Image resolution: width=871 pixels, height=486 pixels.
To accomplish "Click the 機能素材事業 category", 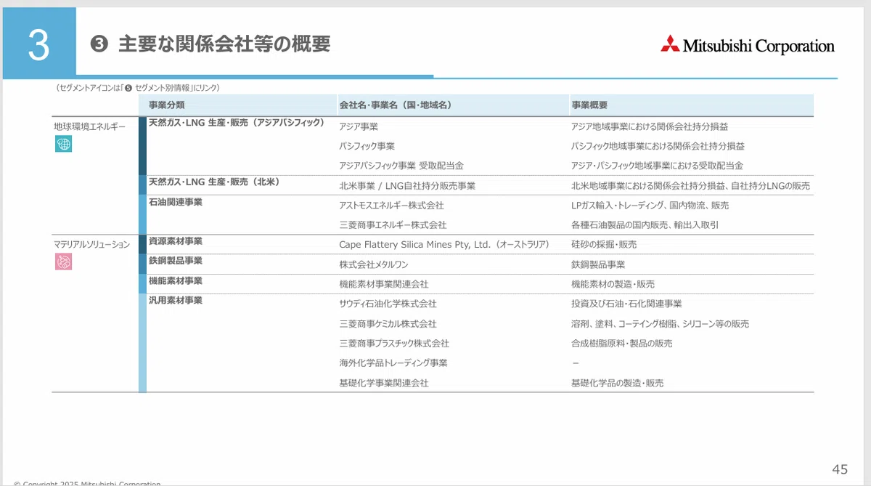I will coord(176,280).
